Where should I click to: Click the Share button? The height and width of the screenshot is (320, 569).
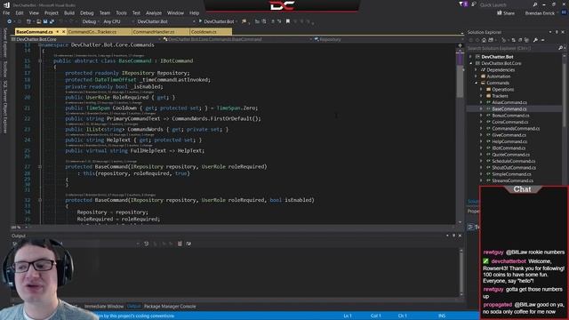(506, 13)
